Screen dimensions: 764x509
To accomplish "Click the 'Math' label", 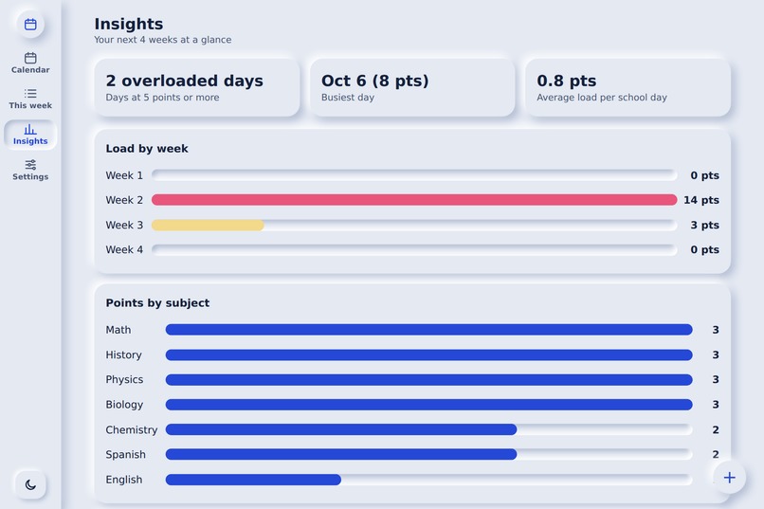I will pos(118,330).
